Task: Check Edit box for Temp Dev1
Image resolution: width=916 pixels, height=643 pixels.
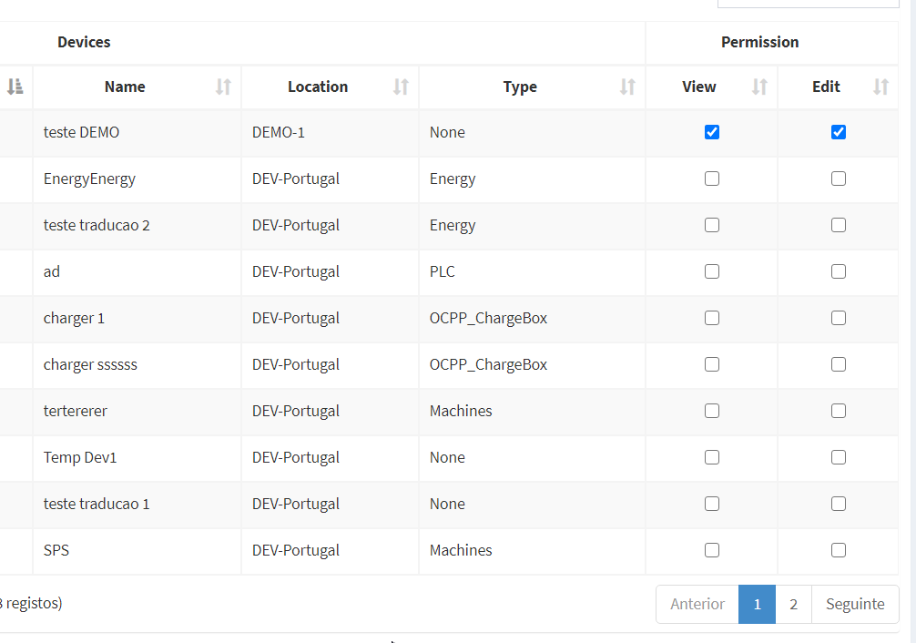Action: [x=839, y=457]
